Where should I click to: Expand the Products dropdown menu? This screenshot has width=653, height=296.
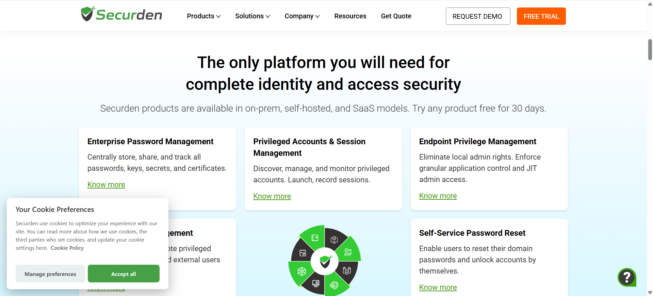coord(203,16)
